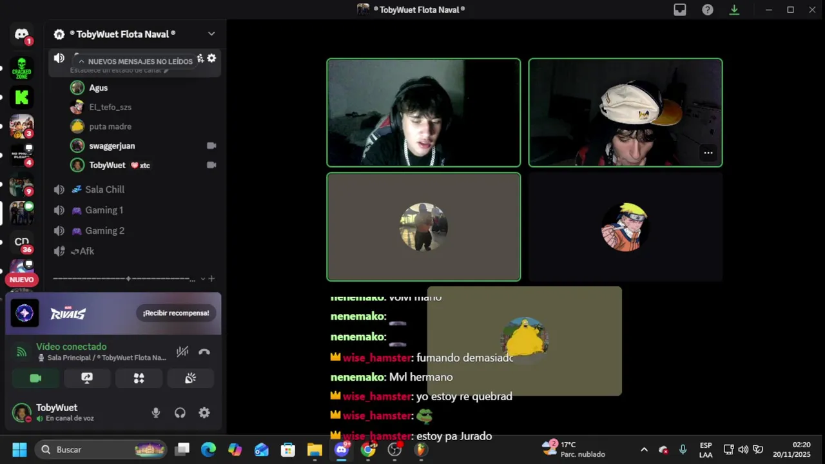Open the voice connection signal icon
Viewport: 825px width, 464px height.
coord(21,352)
